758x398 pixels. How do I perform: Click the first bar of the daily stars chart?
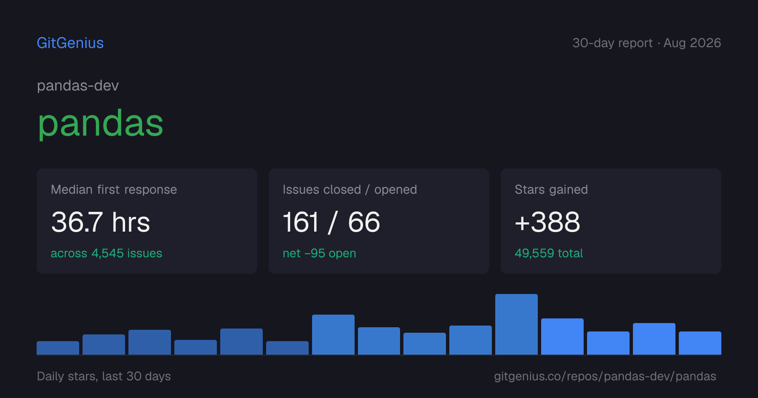58,348
